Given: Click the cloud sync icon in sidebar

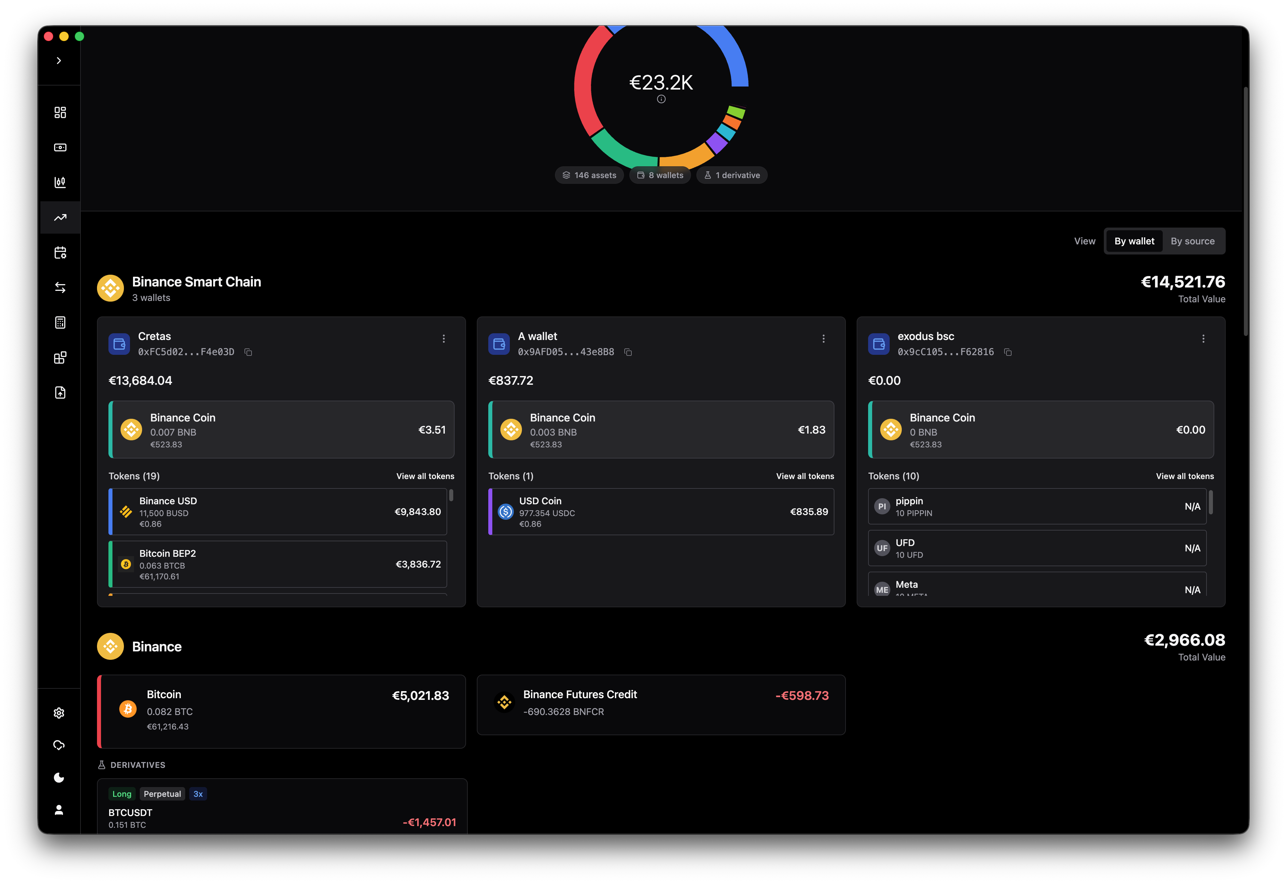Looking at the screenshot, I should 59,746.
